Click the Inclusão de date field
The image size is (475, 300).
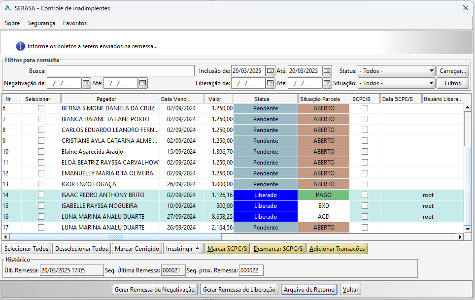pyautogui.click(x=248, y=71)
